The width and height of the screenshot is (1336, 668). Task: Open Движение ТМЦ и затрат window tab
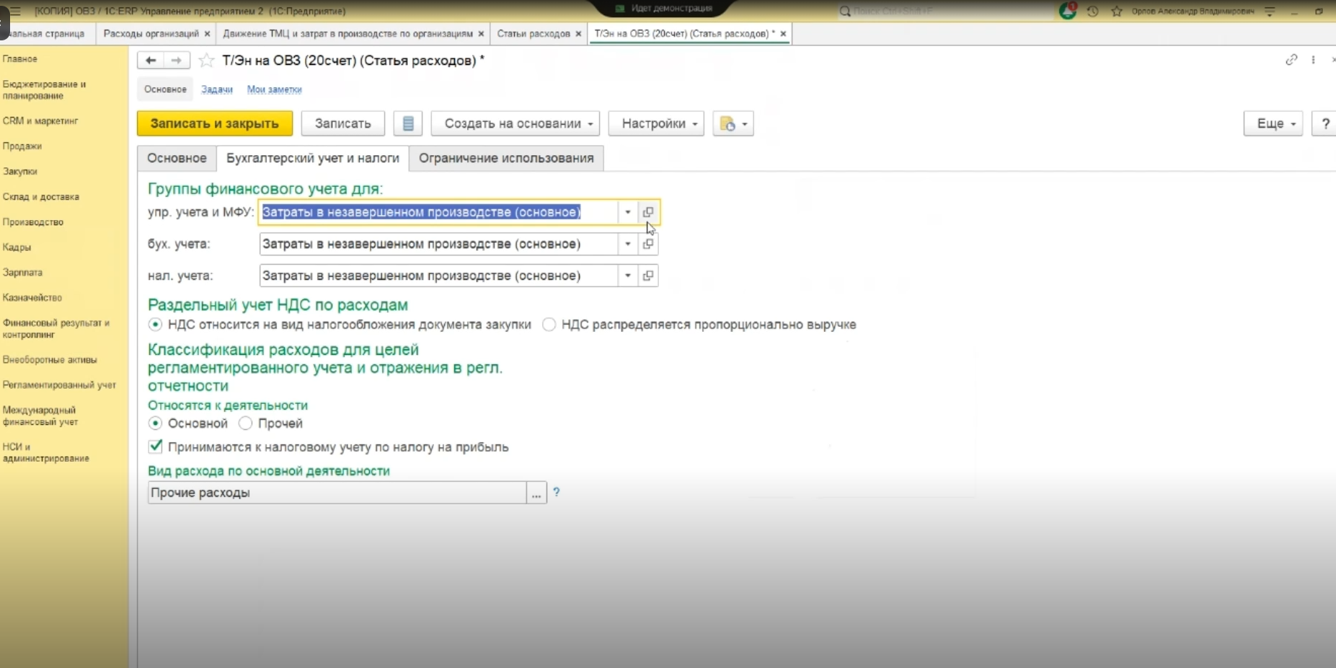point(348,34)
